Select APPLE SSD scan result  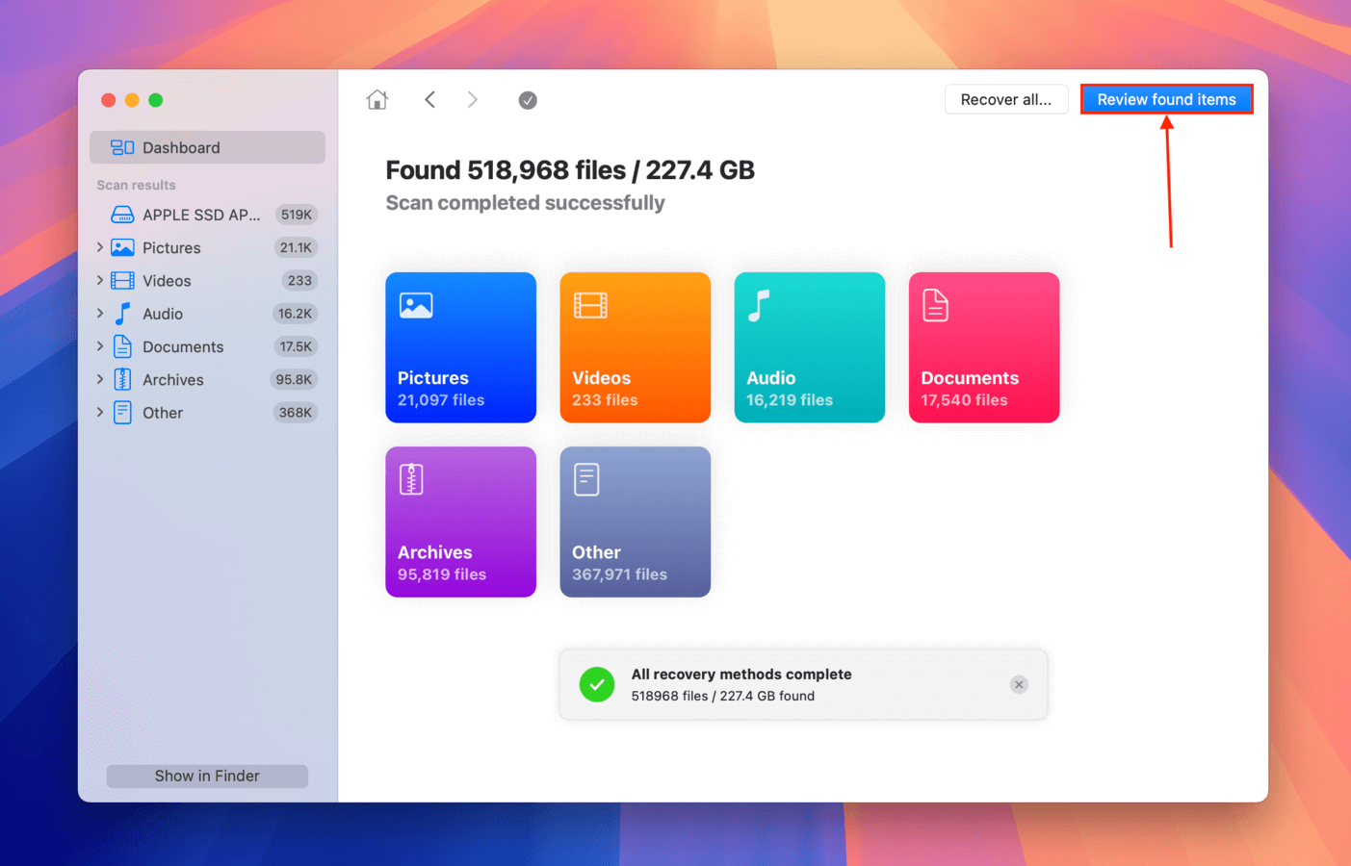tap(201, 215)
